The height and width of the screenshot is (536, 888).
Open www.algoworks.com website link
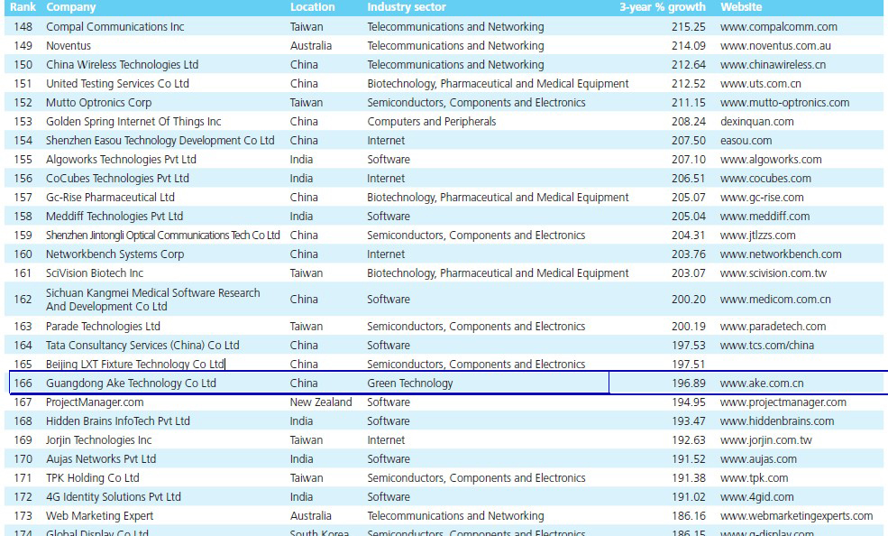tap(771, 159)
